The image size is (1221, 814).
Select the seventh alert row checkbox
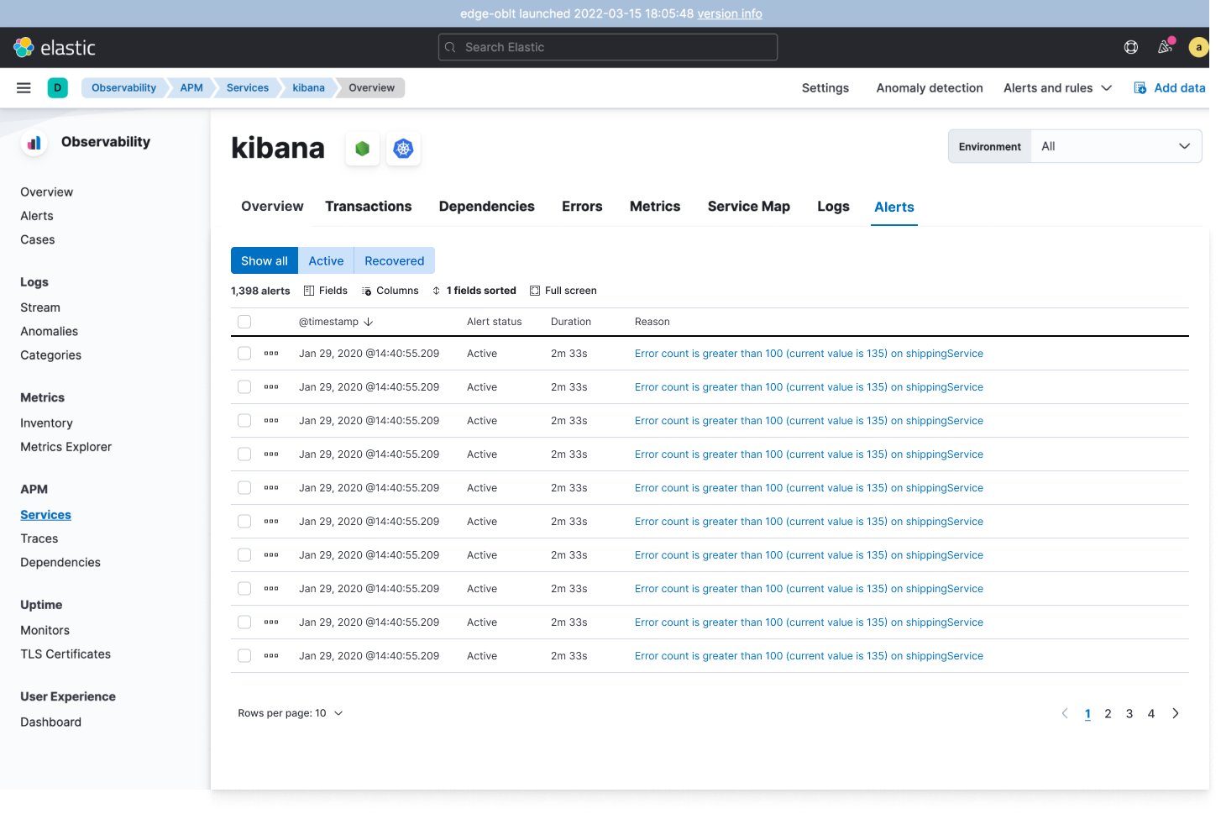pyautogui.click(x=244, y=555)
